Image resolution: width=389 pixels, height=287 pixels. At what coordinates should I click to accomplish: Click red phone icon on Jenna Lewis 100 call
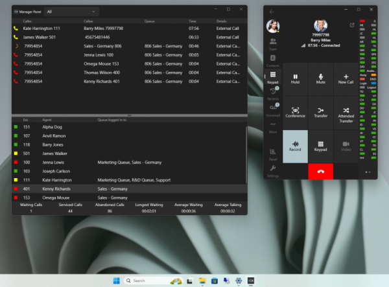pyautogui.click(x=16, y=55)
